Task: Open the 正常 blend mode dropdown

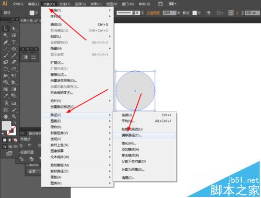Action: click(34, 171)
